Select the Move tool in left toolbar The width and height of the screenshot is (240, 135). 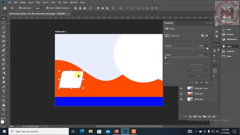click(3, 18)
